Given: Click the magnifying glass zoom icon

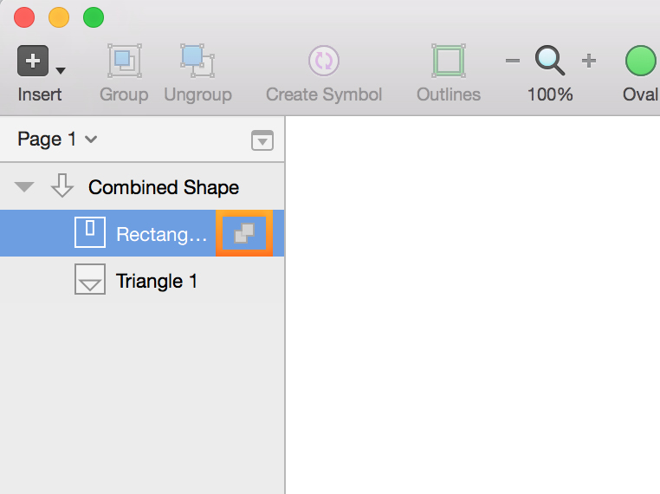Looking at the screenshot, I should pyautogui.click(x=549, y=60).
